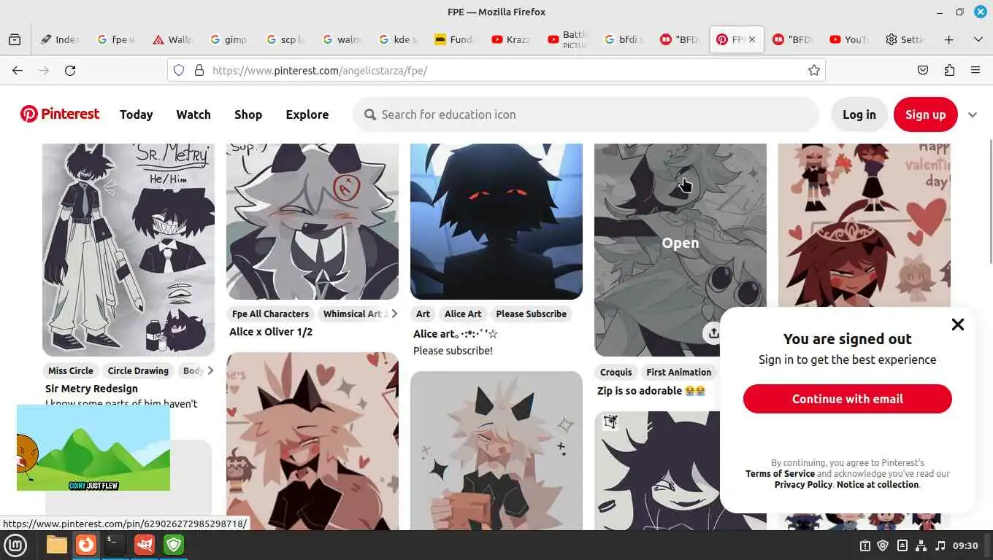This screenshot has height=560, width=993.
Task: Open the Watch menu item
Action: point(193,114)
